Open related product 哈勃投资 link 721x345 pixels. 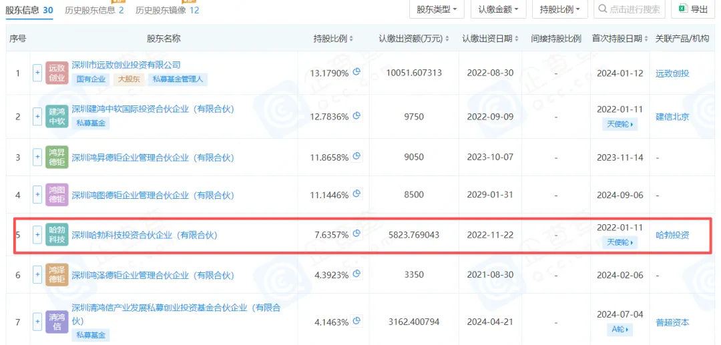(672, 235)
